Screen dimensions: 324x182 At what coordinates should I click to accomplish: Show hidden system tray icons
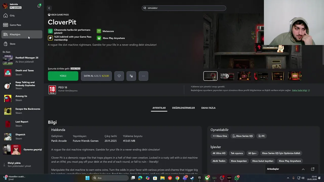click(x=288, y=178)
